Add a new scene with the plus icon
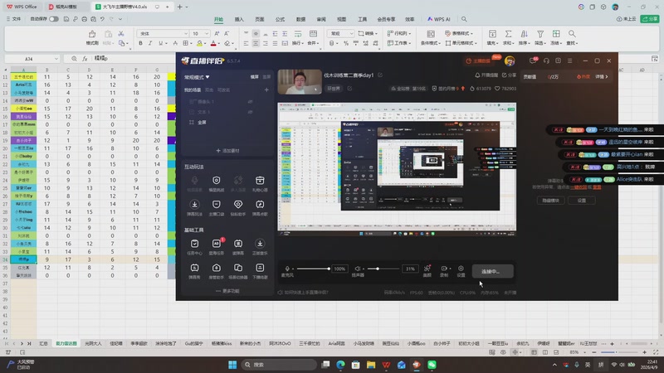The width and height of the screenshot is (664, 373). click(266, 90)
